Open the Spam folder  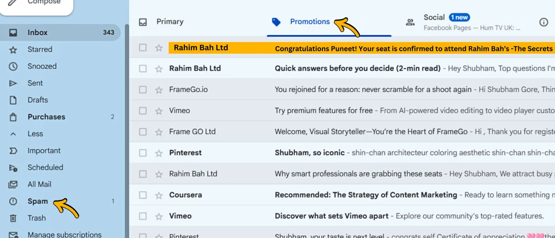(x=37, y=201)
